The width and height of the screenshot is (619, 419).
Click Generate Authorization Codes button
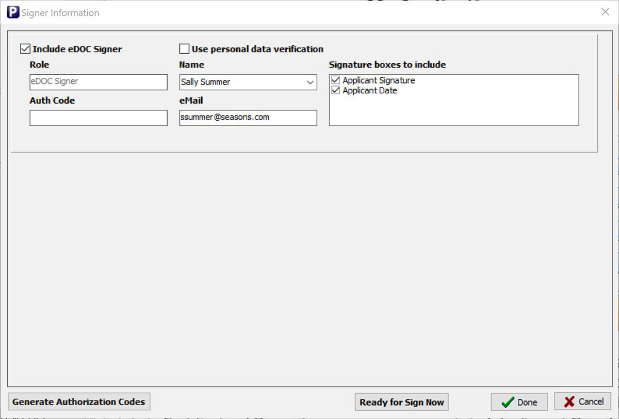pyautogui.click(x=79, y=402)
